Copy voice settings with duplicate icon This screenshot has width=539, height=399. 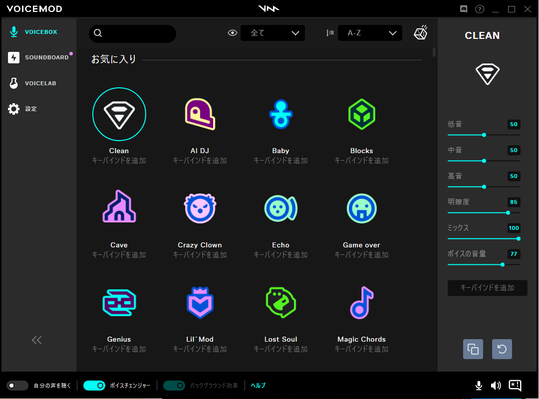click(x=473, y=349)
